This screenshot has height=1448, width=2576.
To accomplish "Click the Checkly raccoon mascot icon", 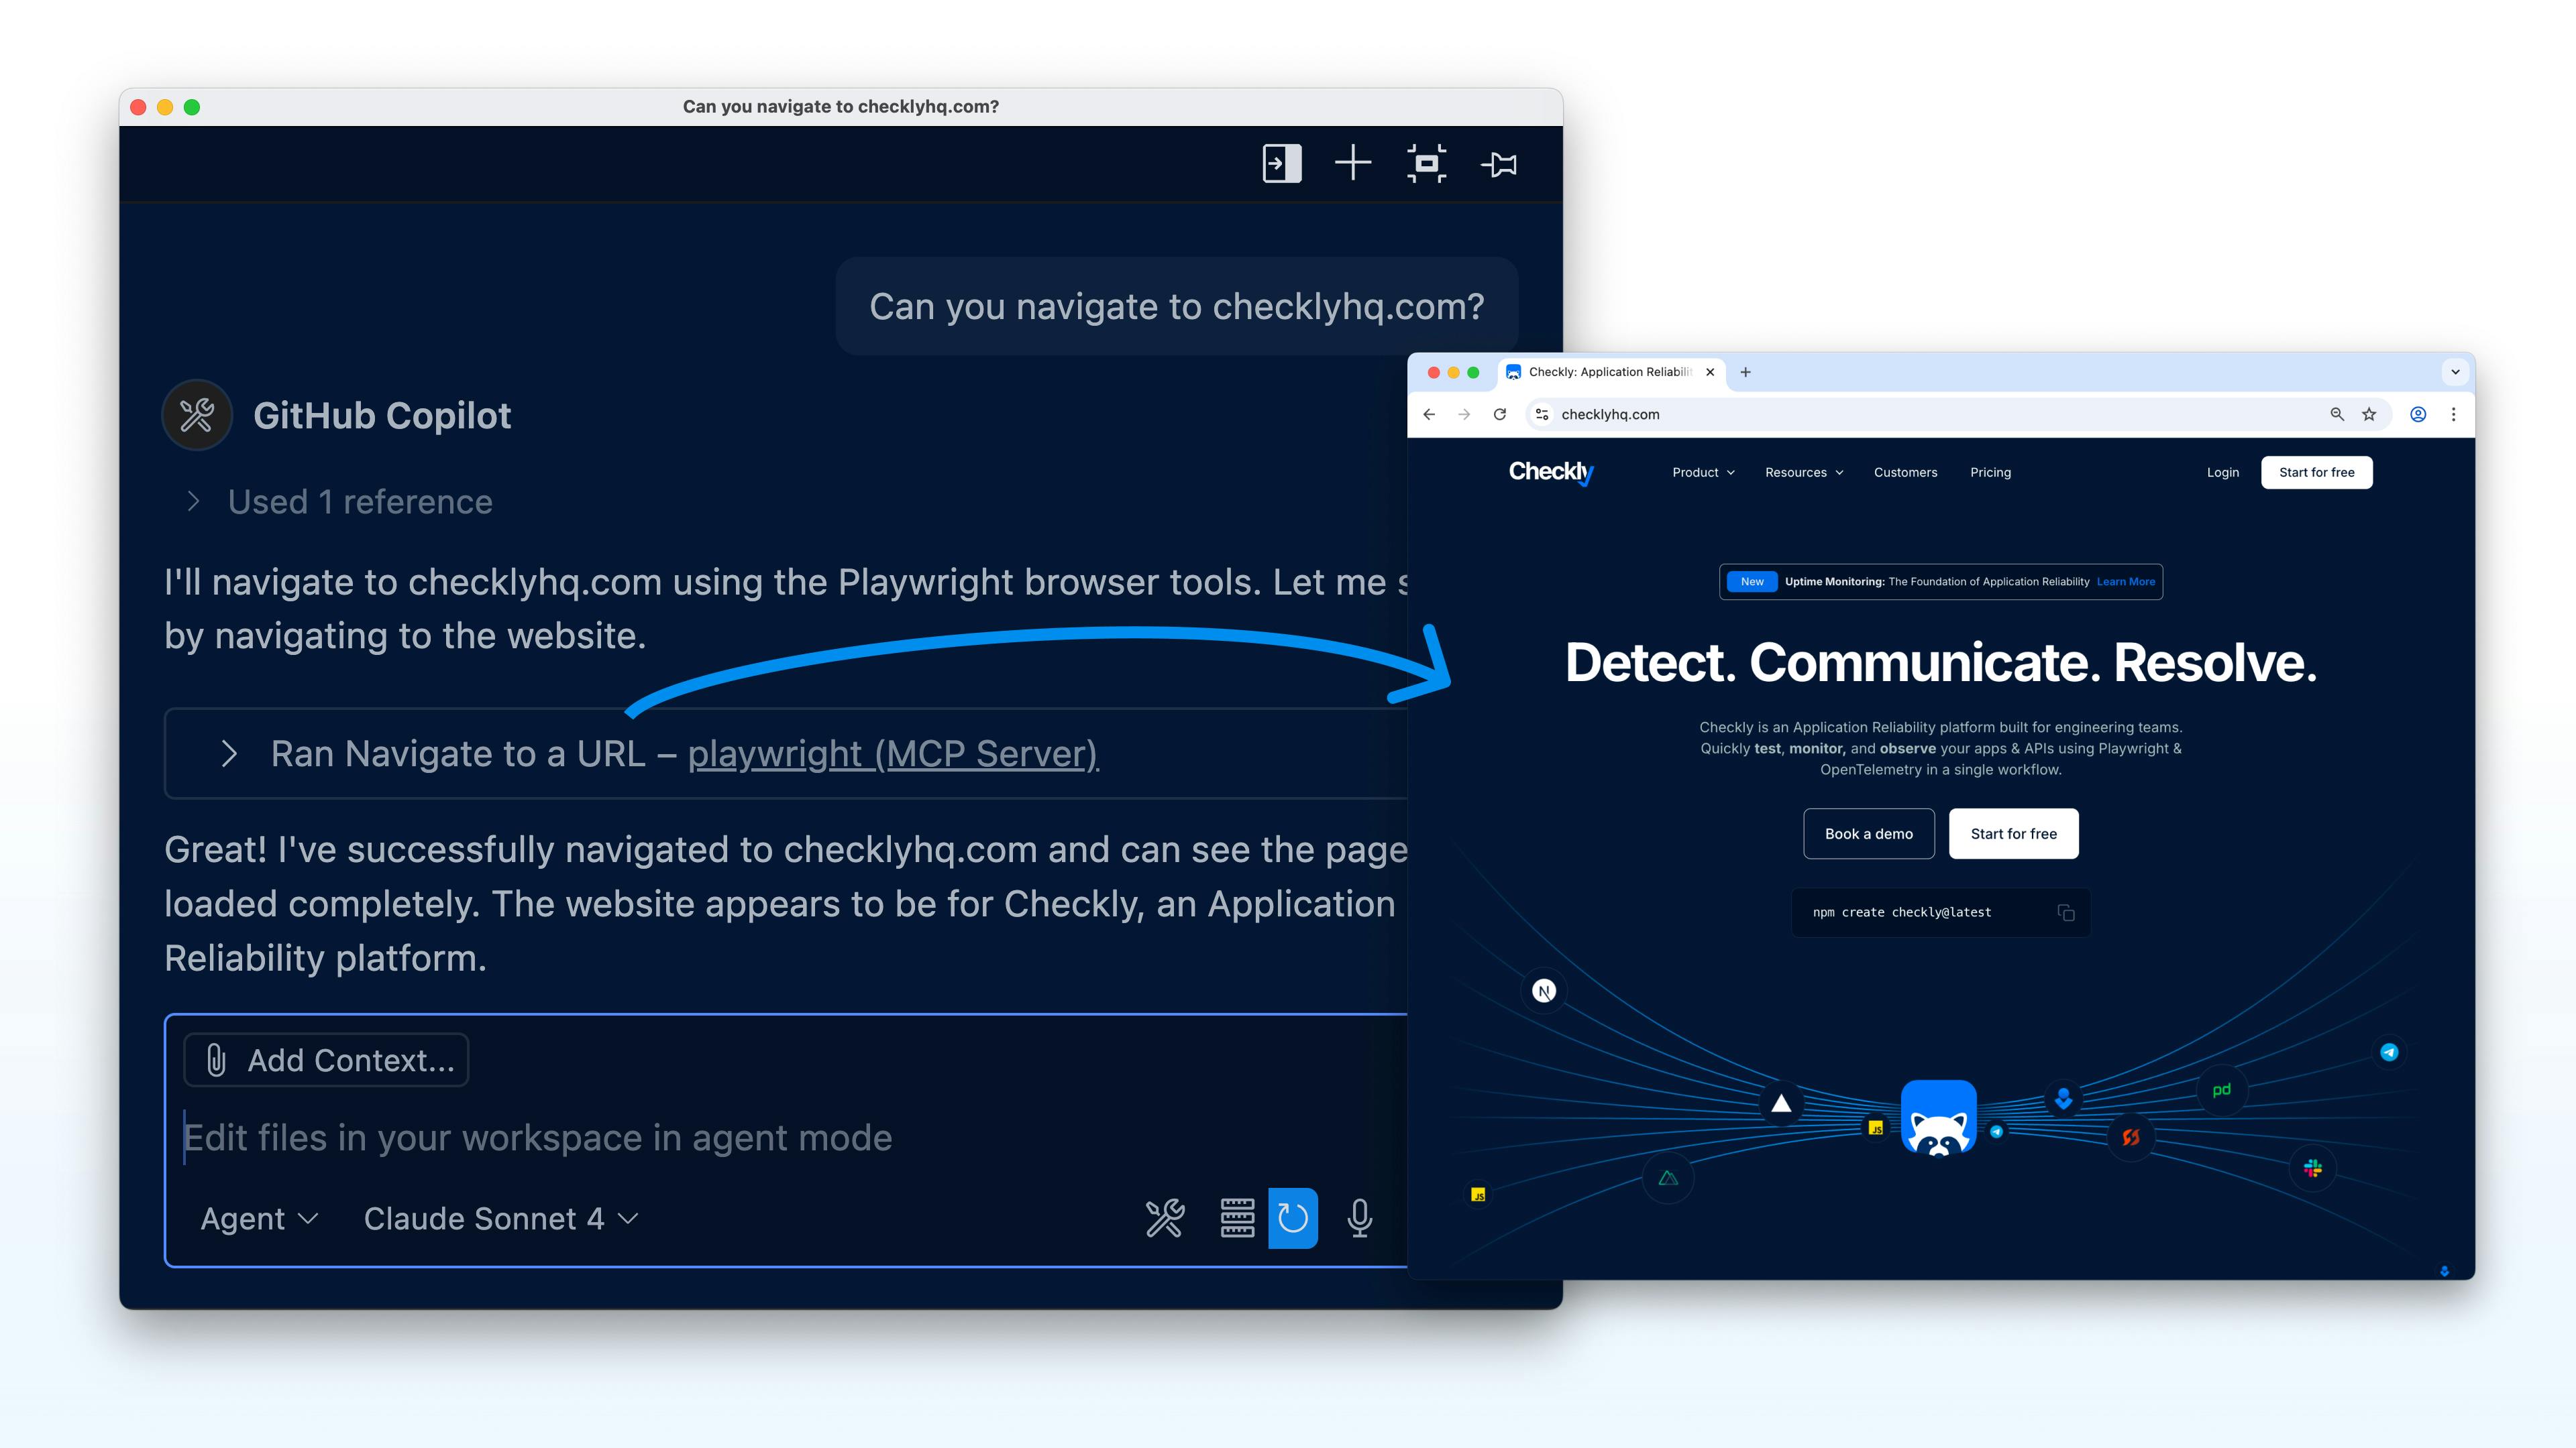I will coord(1938,1118).
